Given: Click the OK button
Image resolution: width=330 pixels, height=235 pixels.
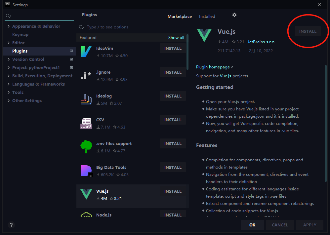Looking at the screenshot, I should pyautogui.click(x=252, y=225).
